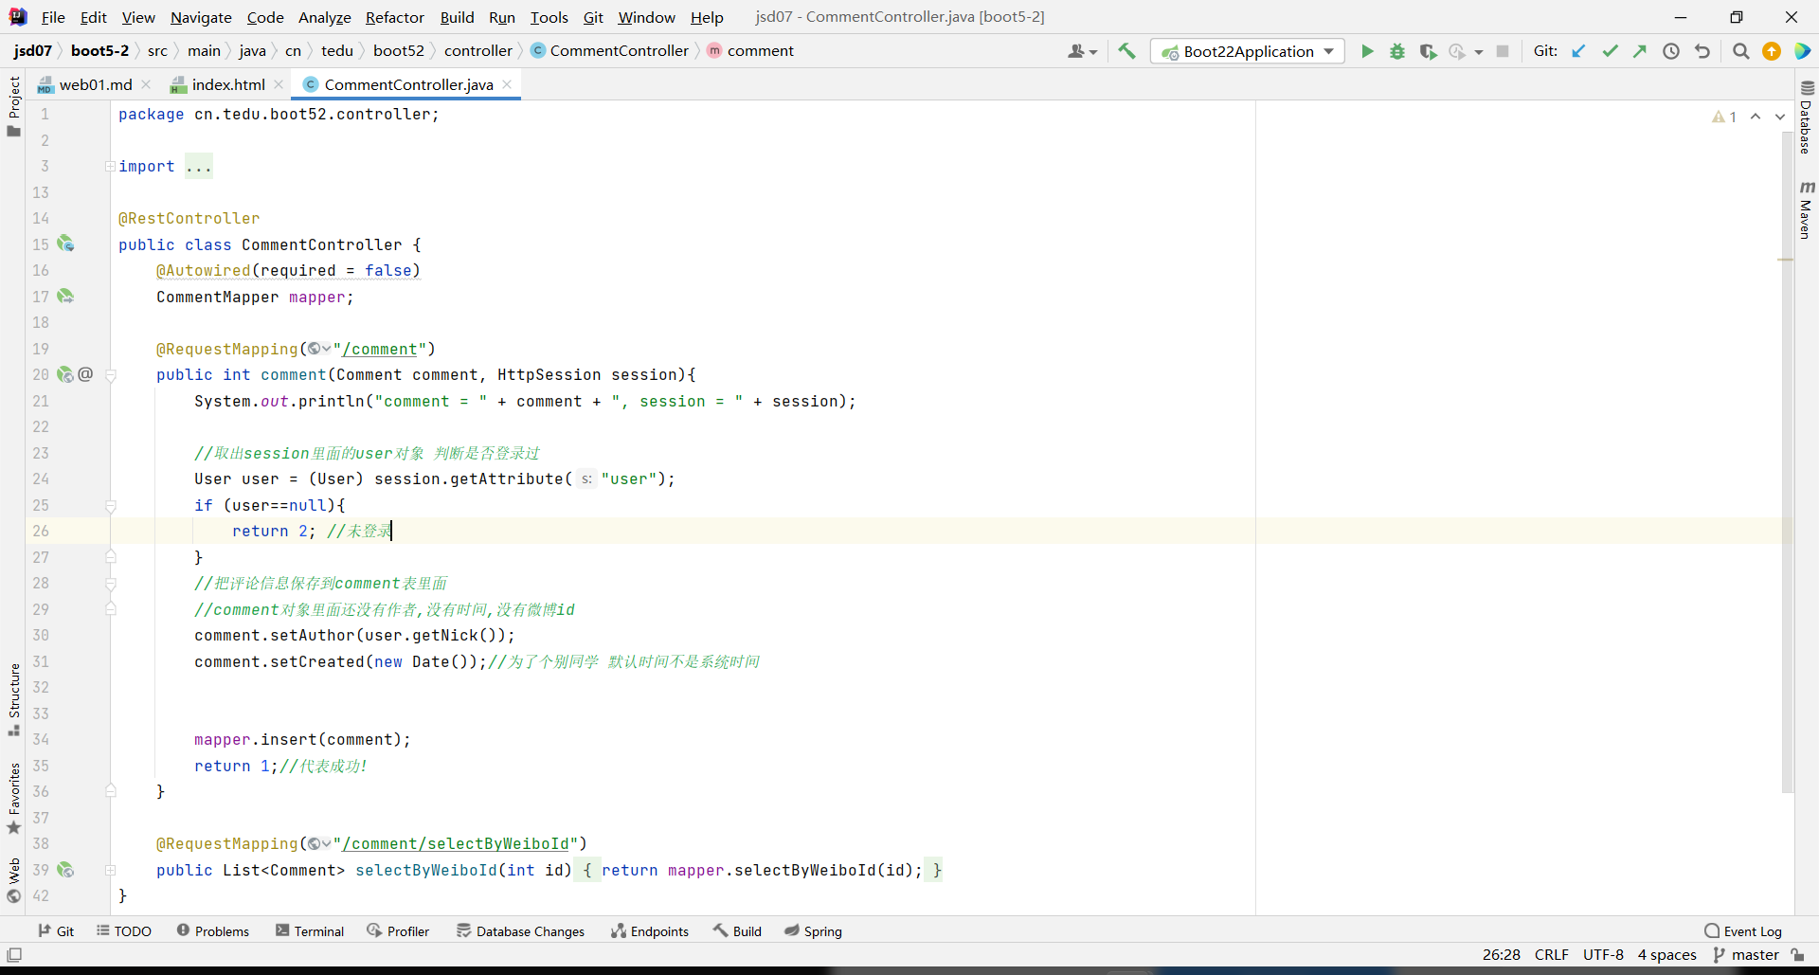The image size is (1819, 975).
Task: Open the Terminal tool window
Action: click(x=310, y=930)
